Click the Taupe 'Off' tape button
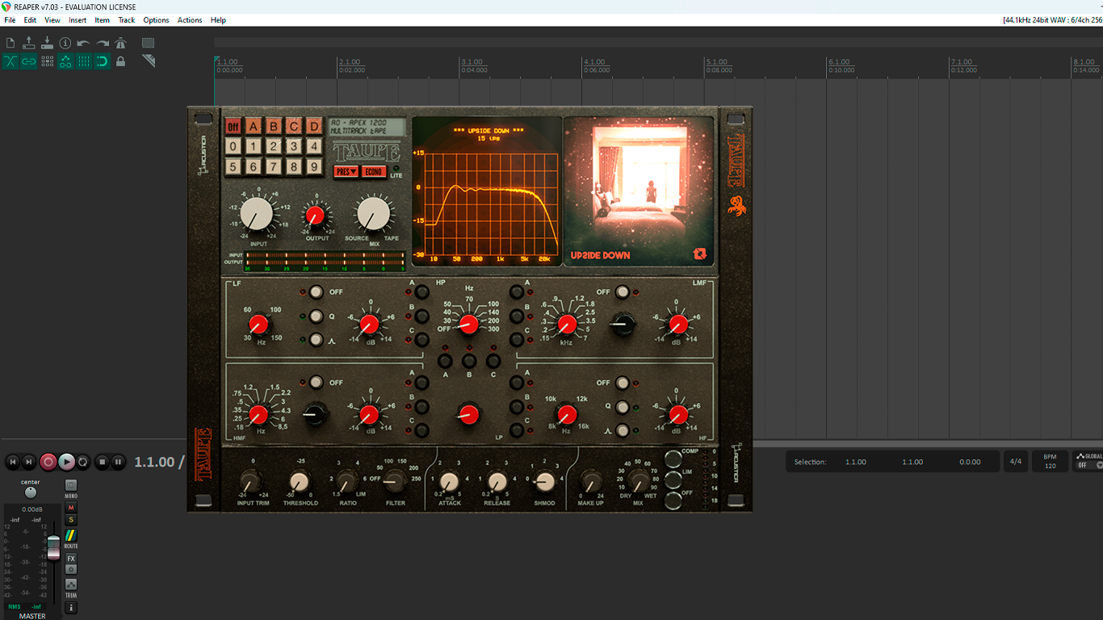This screenshot has width=1103, height=620. (x=233, y=126)
